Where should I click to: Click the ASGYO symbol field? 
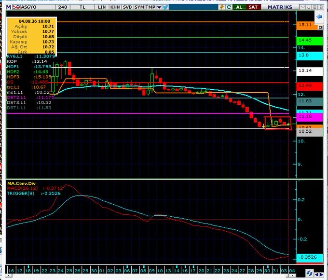click(38, 7)
